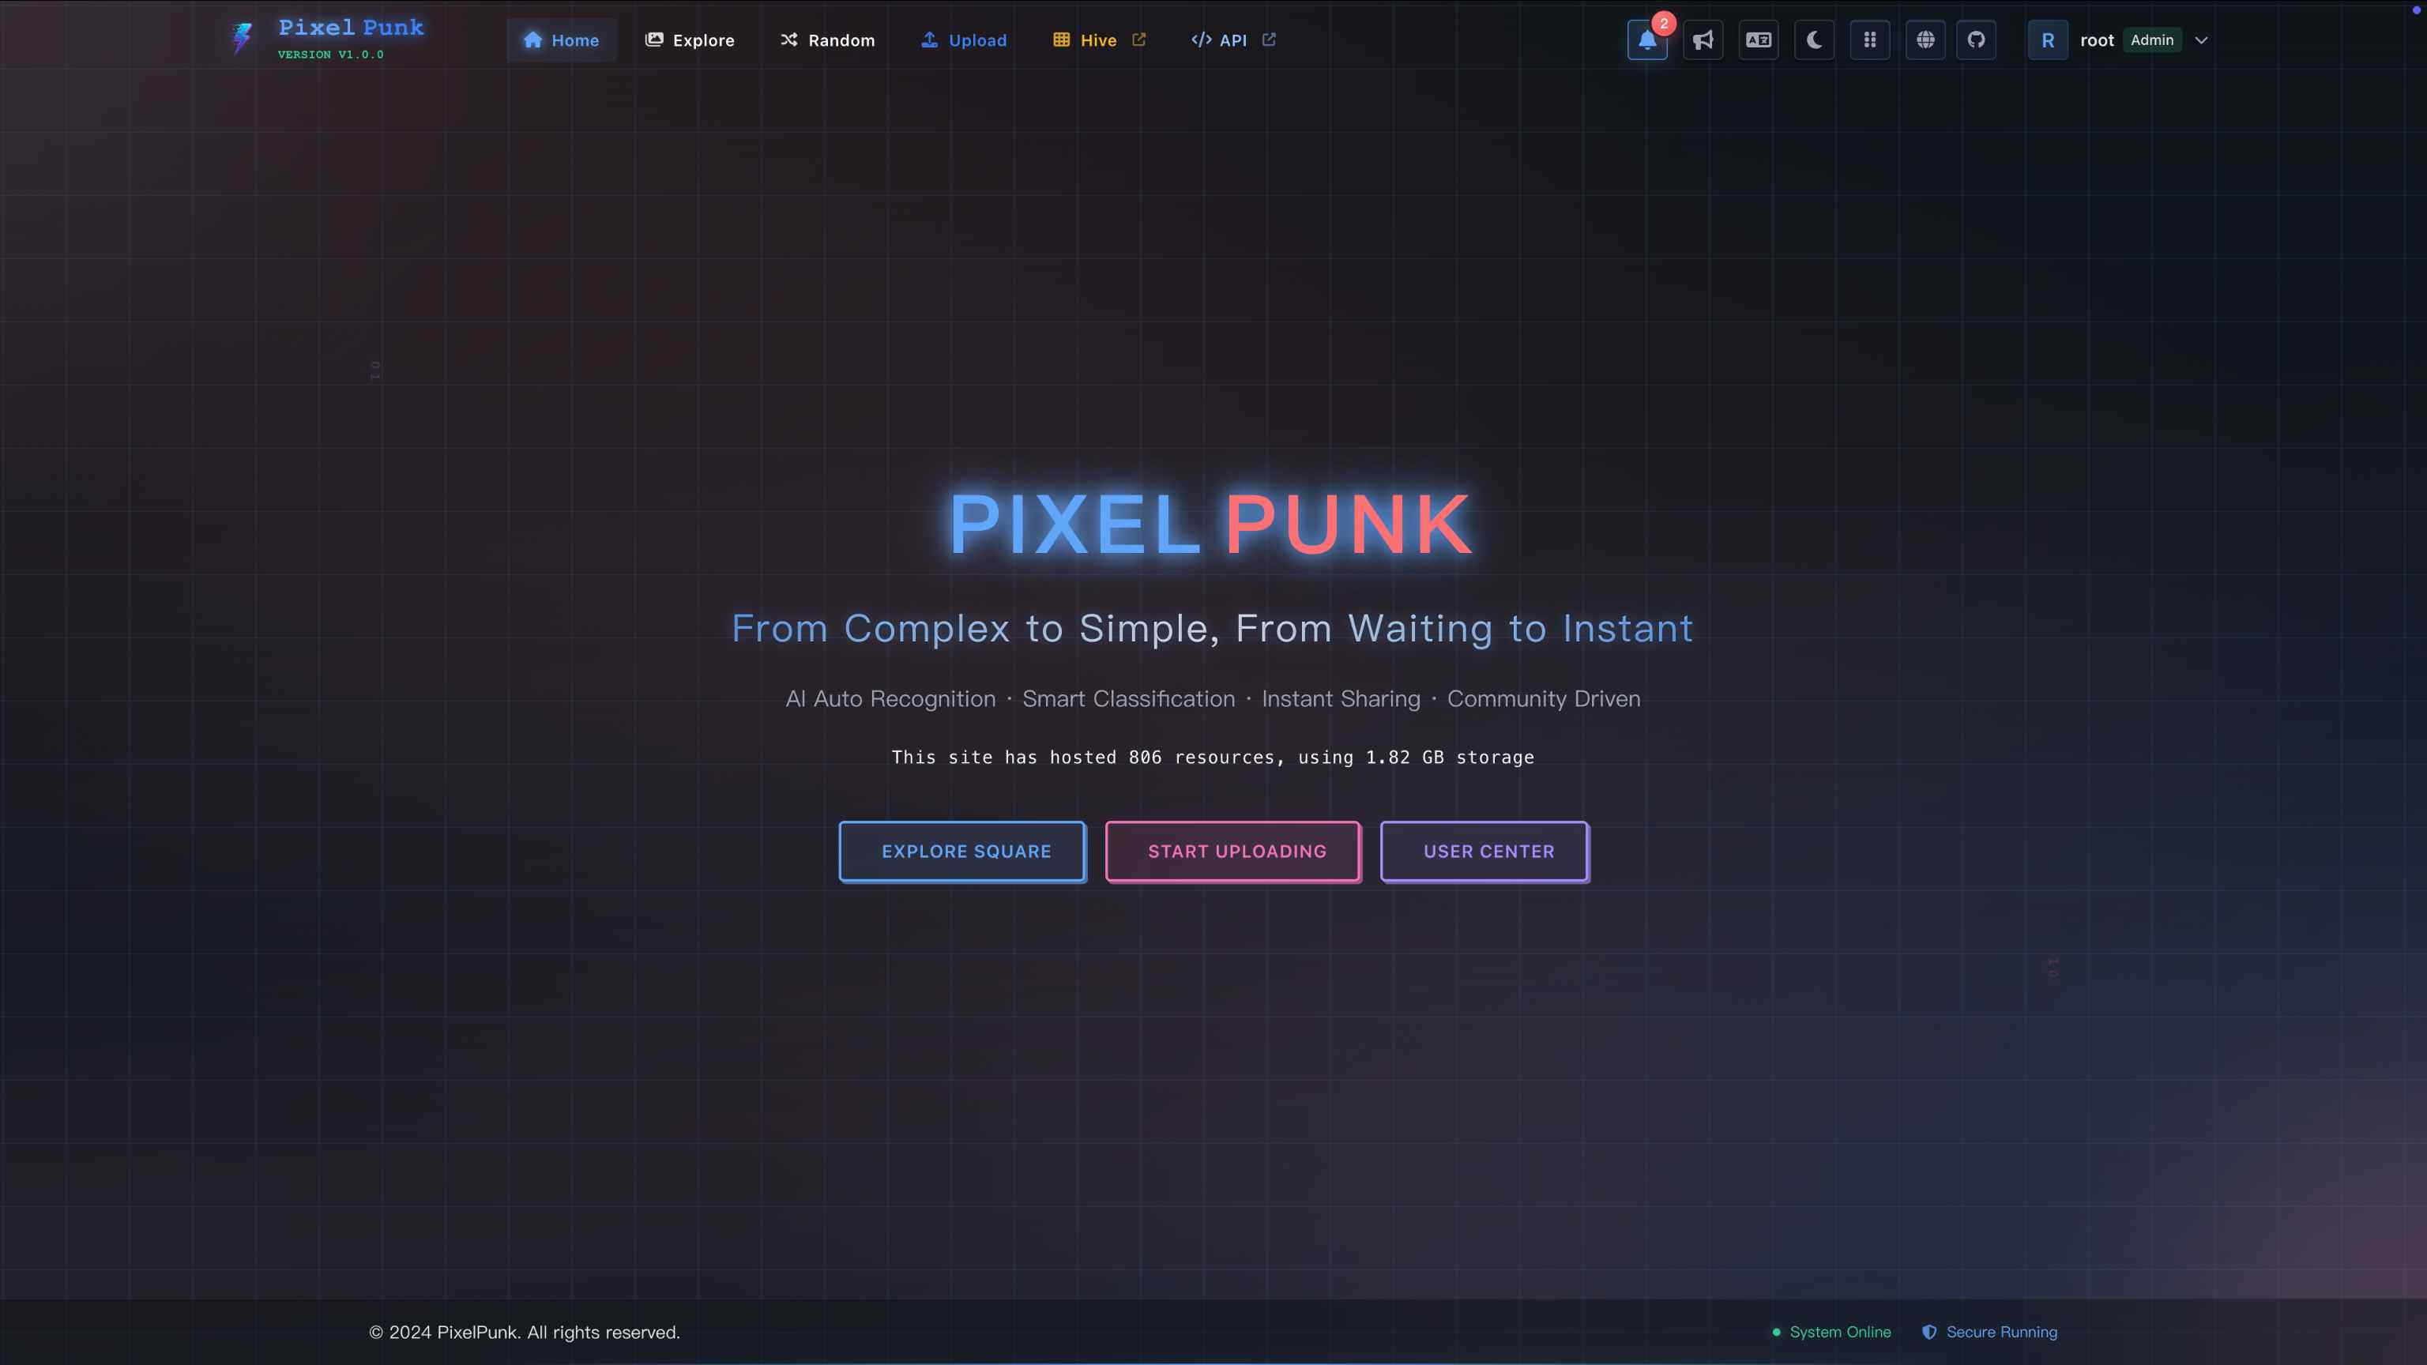This screenshot has width=2427, height=1365.
Task: Open the Hive external link
Action: [1099, 40]
